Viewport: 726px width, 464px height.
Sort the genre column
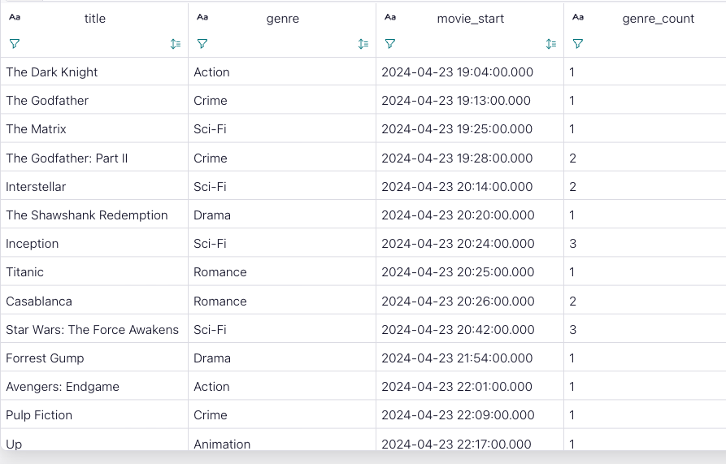click(x=363, y=44)
